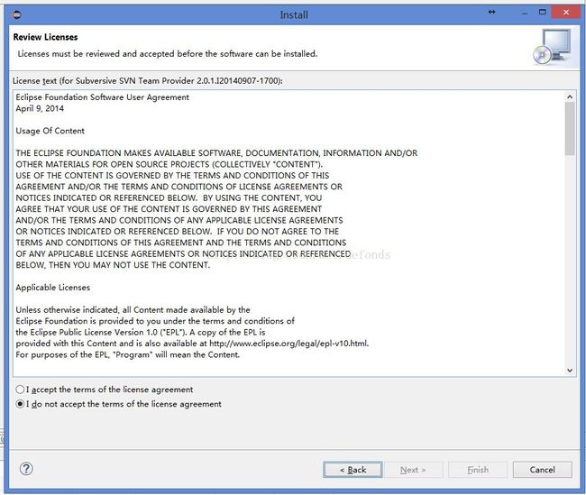Click the install wizard computer-disc image
The image size is (586, 495).
tap(552, 47)
